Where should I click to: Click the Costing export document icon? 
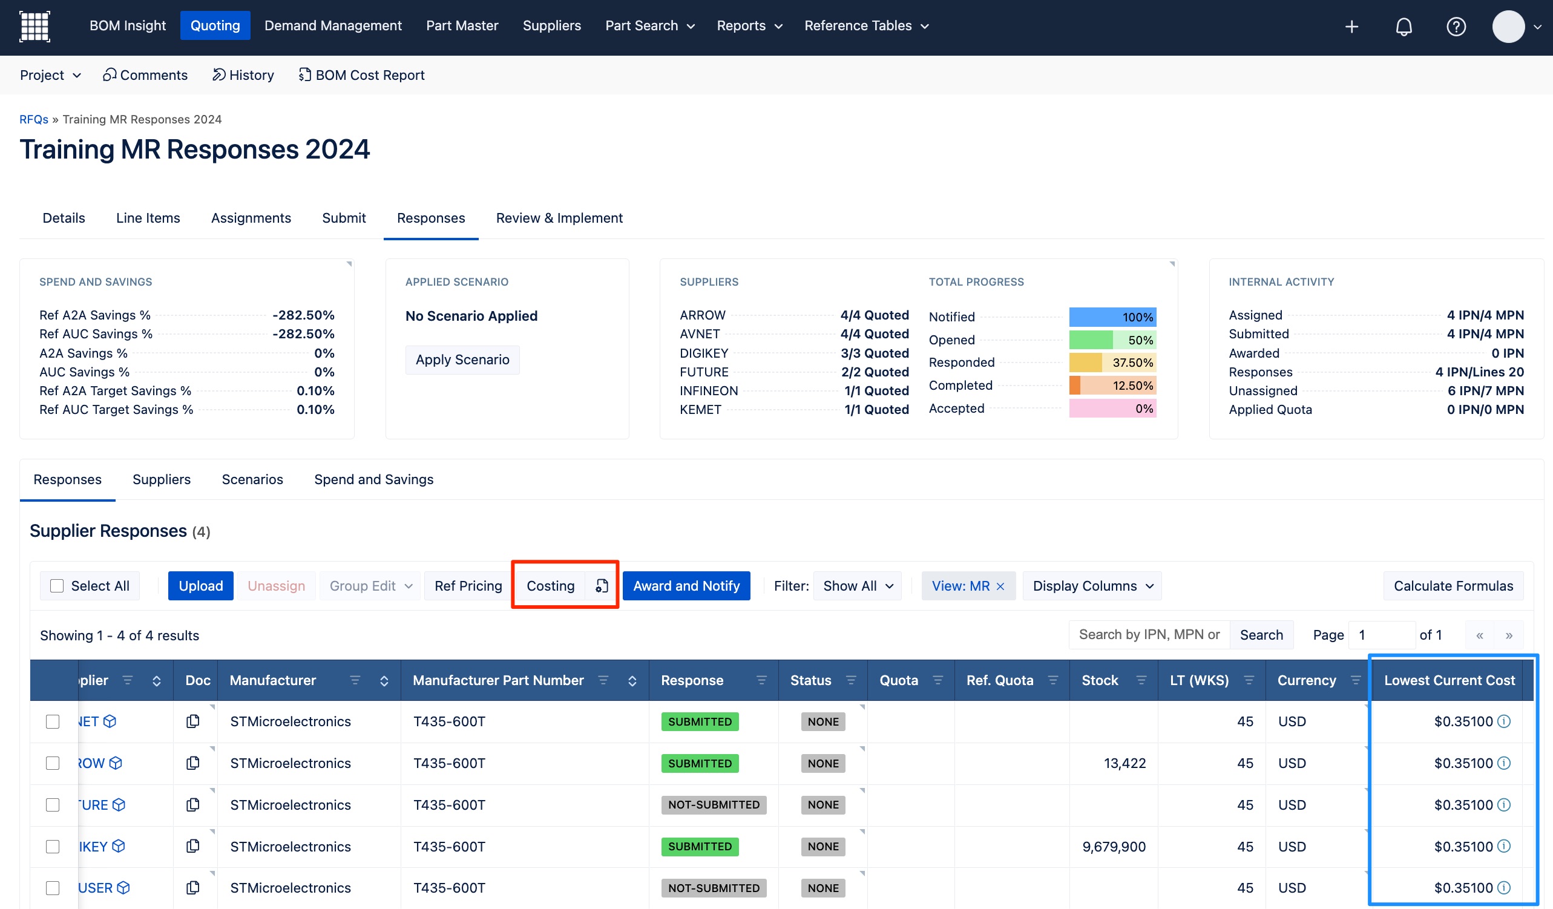tap(602, 585)
